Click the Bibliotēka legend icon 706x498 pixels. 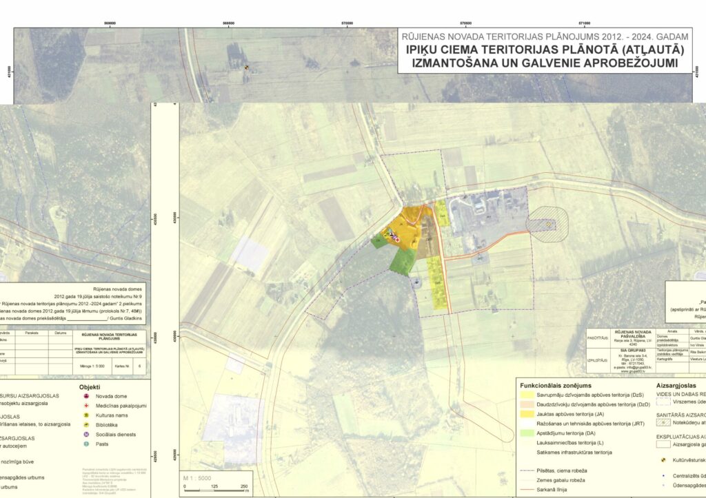86,425
